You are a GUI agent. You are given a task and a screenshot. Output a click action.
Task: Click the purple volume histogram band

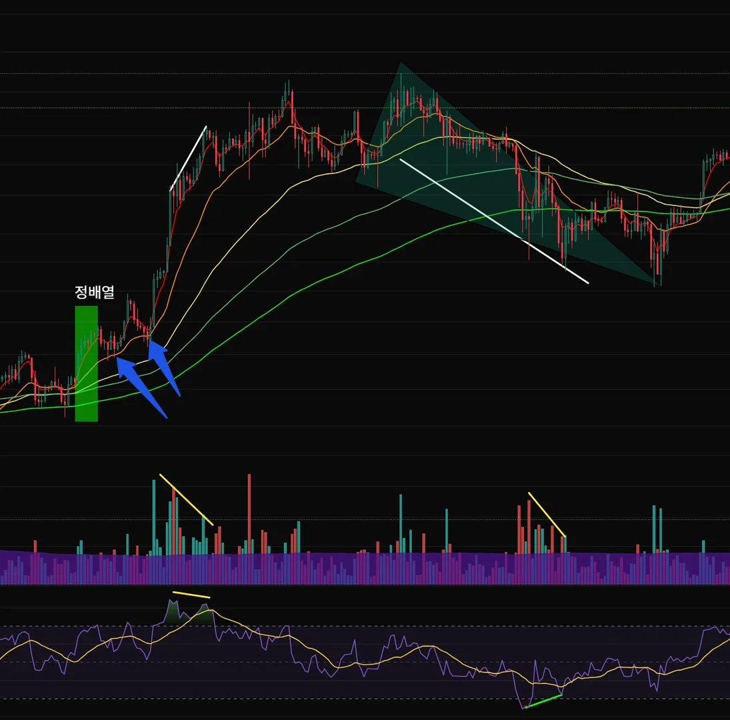coord(365,568)
